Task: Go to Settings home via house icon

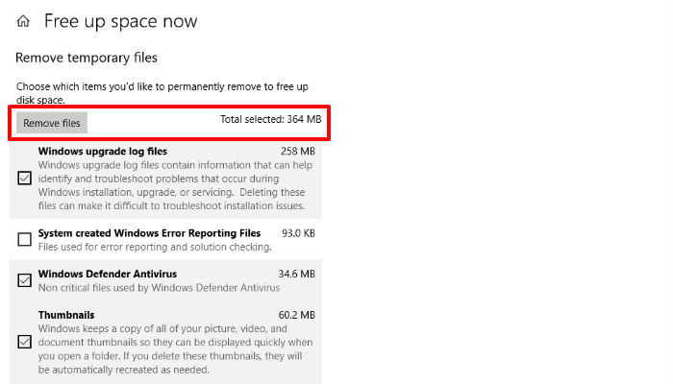Action: [23, 21]
